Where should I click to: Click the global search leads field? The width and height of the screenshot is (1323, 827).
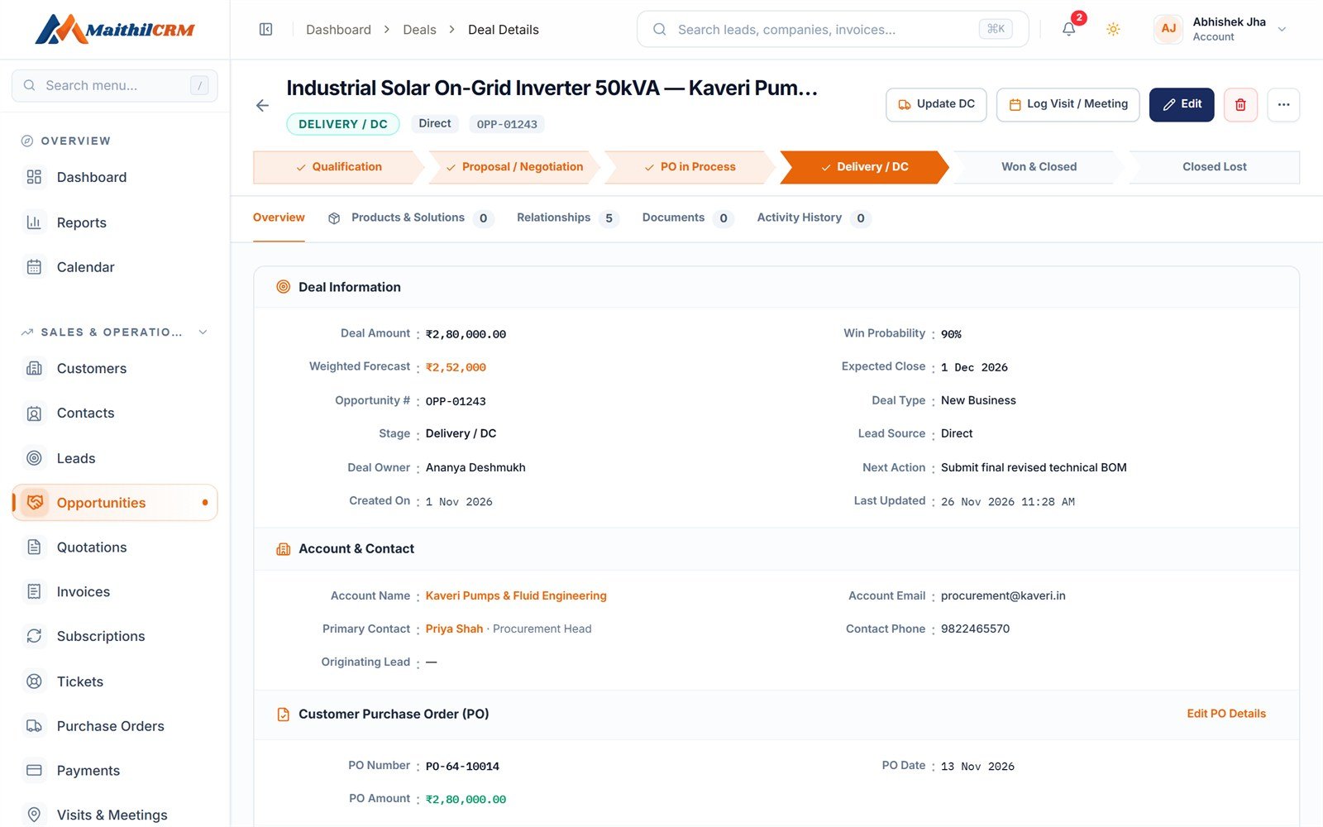[x=833, y=30]
